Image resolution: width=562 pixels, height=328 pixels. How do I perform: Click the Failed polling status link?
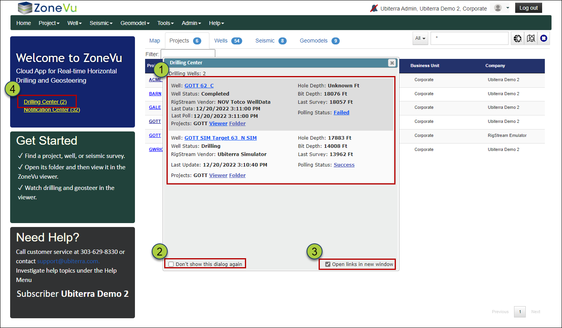click(342, 113)
